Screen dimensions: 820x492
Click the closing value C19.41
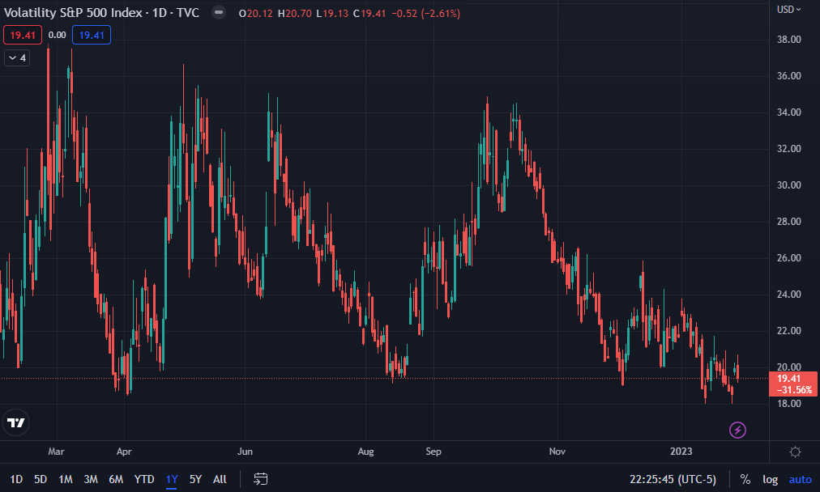point(369,13)
